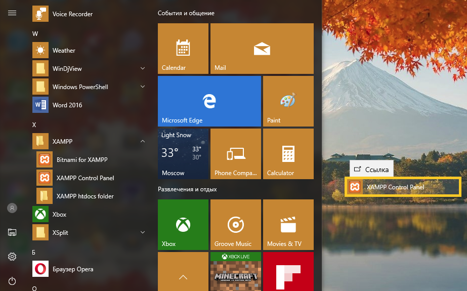This screenshot has width=467, height=291.
Task: Open File Explorer icon in sidebar
Action: 12,232
